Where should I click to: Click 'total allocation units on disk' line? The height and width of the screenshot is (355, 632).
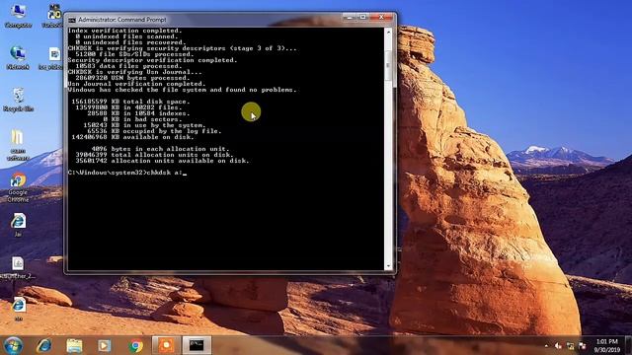coord(154,155)
